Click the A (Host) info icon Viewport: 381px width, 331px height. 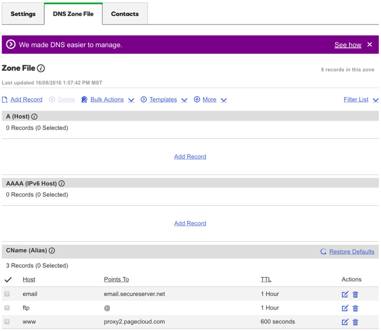(x=34, y=117)
